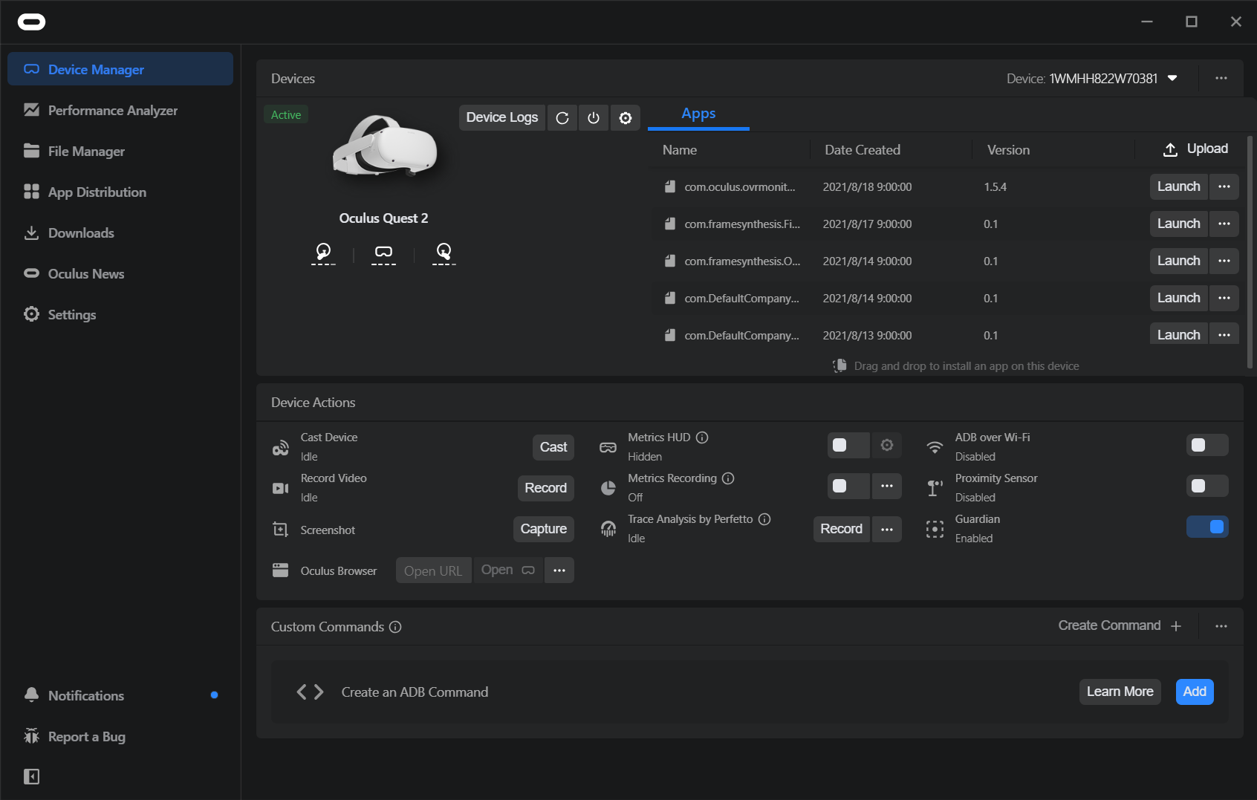Image resolution: width=1257 pixels, height=800 pixels.
Task: Click the Oculus logo in title bar
Action: pyautogui.click(x=31, y=22)
